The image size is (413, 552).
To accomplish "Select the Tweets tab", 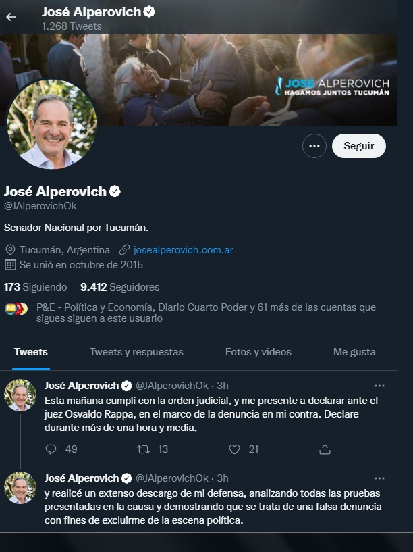I will pos(31,352).
